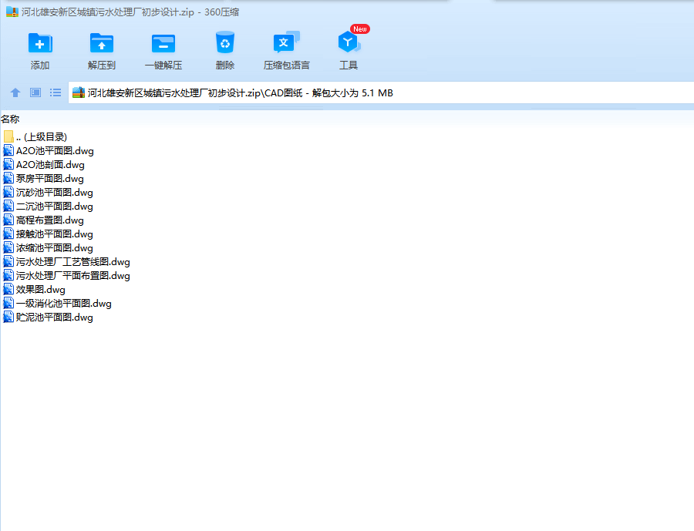
Task: Select the file name 高程布置图.dwg
Action: (x=49, y=220)
